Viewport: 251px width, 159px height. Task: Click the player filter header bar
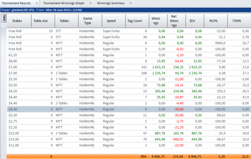pos(126,10)
